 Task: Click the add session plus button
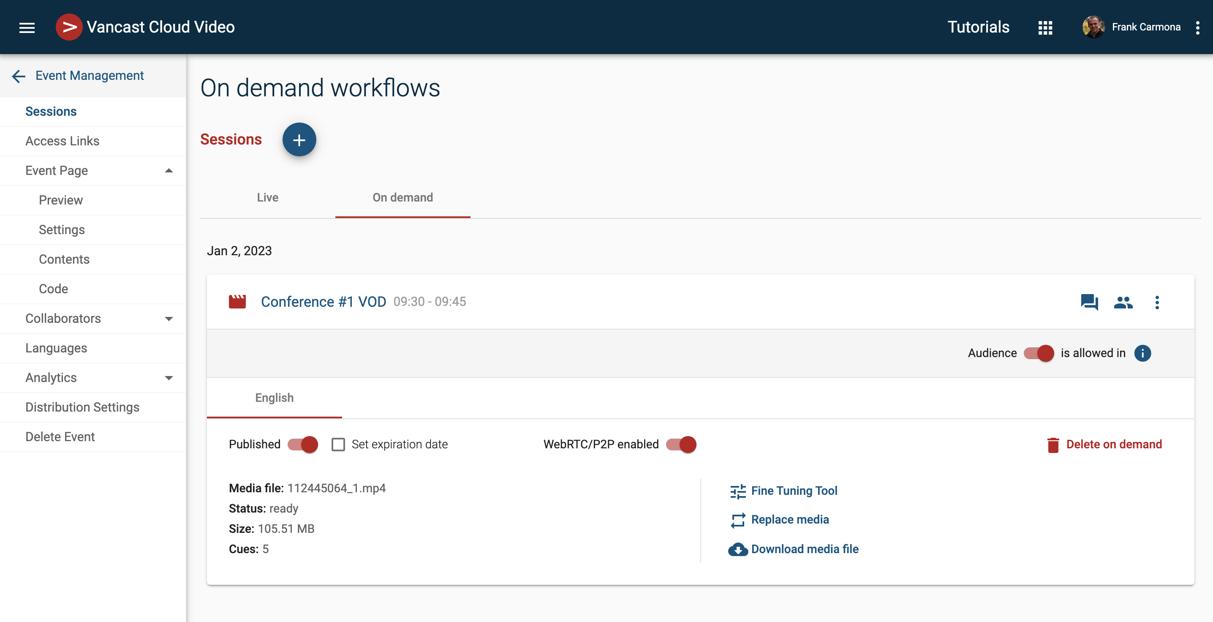[299, 139]
